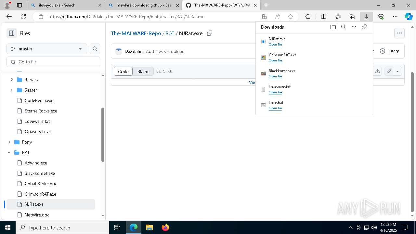Click the GitHub download raw file icon
The height and width of the screenshot is (234, 416).
[x=377, y=71]
